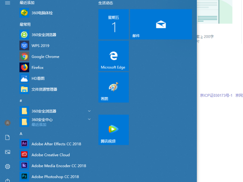243x182 pixels.
Task: Click the Power button icon
Action: [x=7, y=180]
